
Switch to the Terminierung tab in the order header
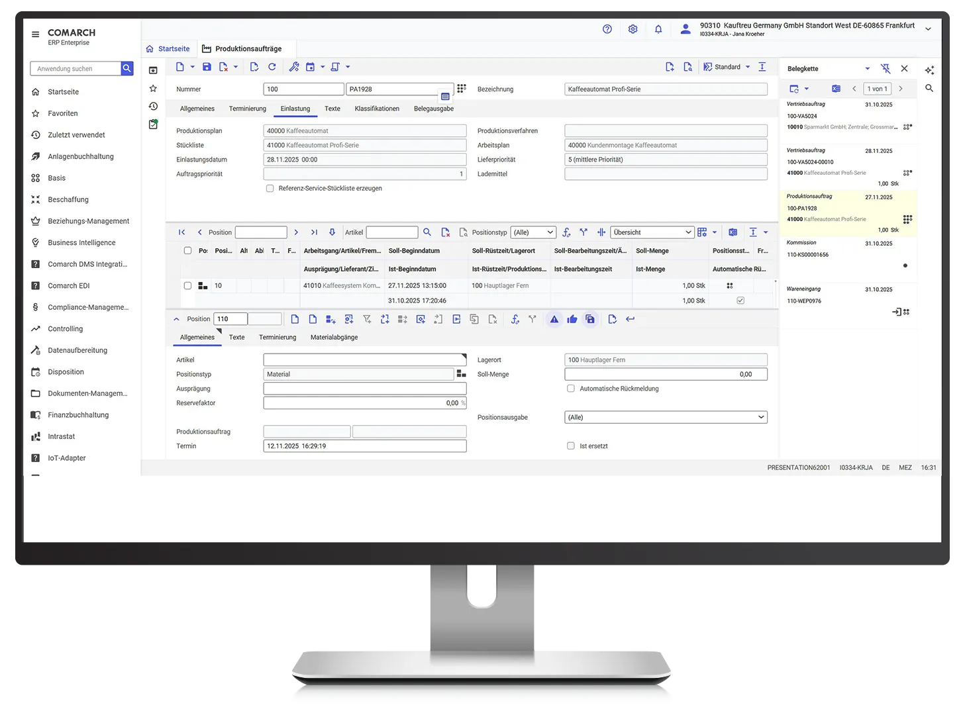click(247, 109)
